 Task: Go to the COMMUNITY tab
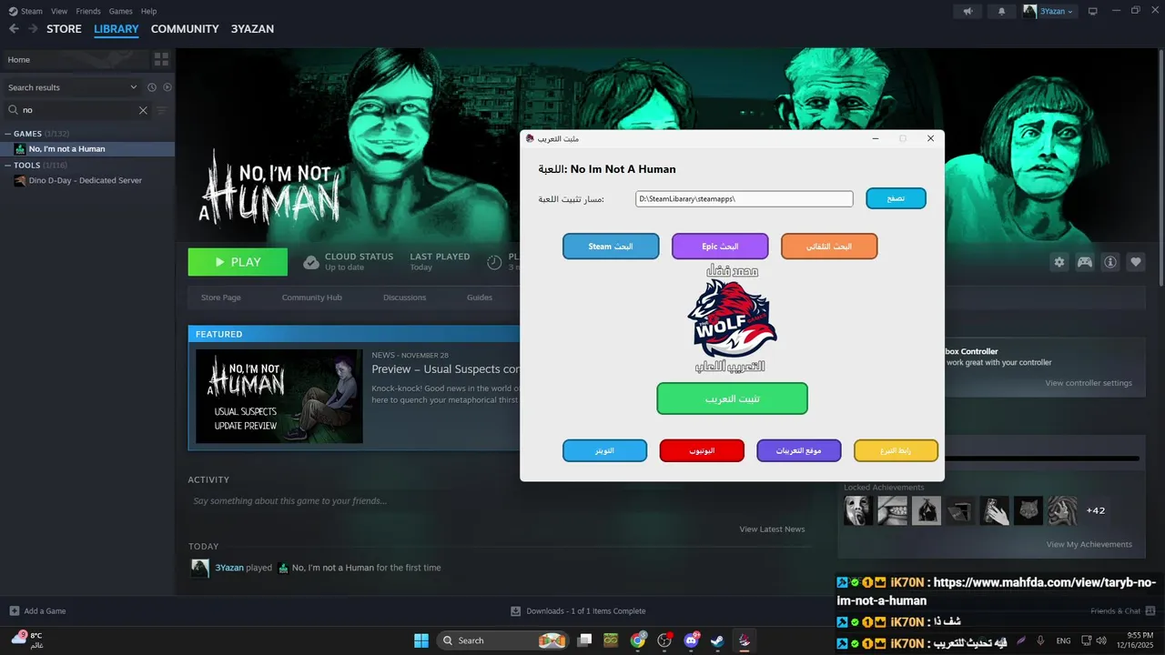(x=185, y=29)
